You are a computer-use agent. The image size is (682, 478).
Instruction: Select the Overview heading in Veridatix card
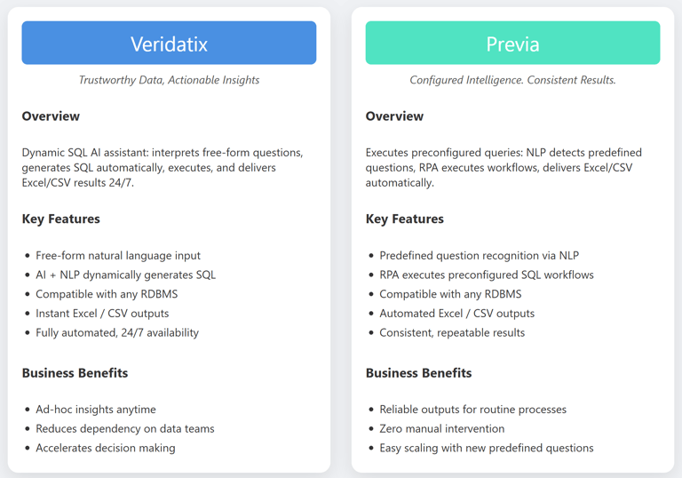[x=51, y=116]
